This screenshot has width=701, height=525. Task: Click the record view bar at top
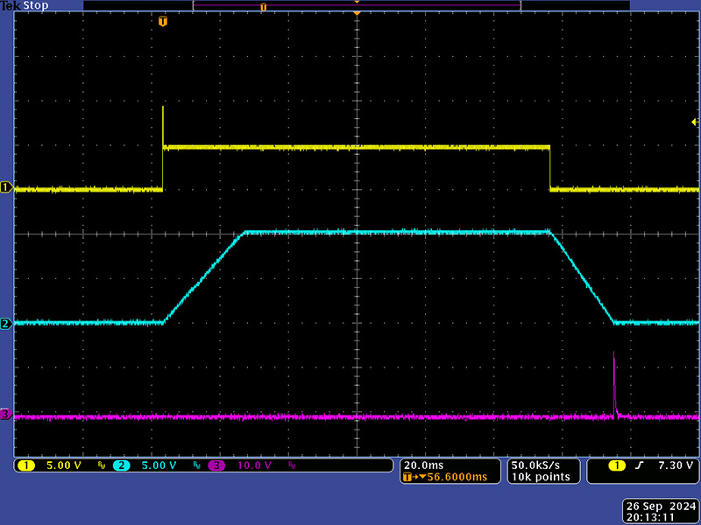tap(357, 6)
